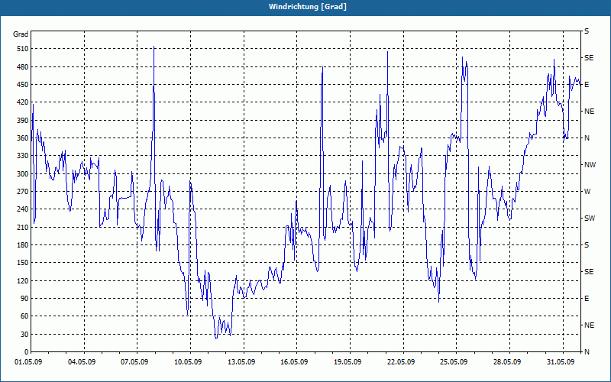
Task: Click the 180 tick label on the degree axis
Action: [22, 245]
